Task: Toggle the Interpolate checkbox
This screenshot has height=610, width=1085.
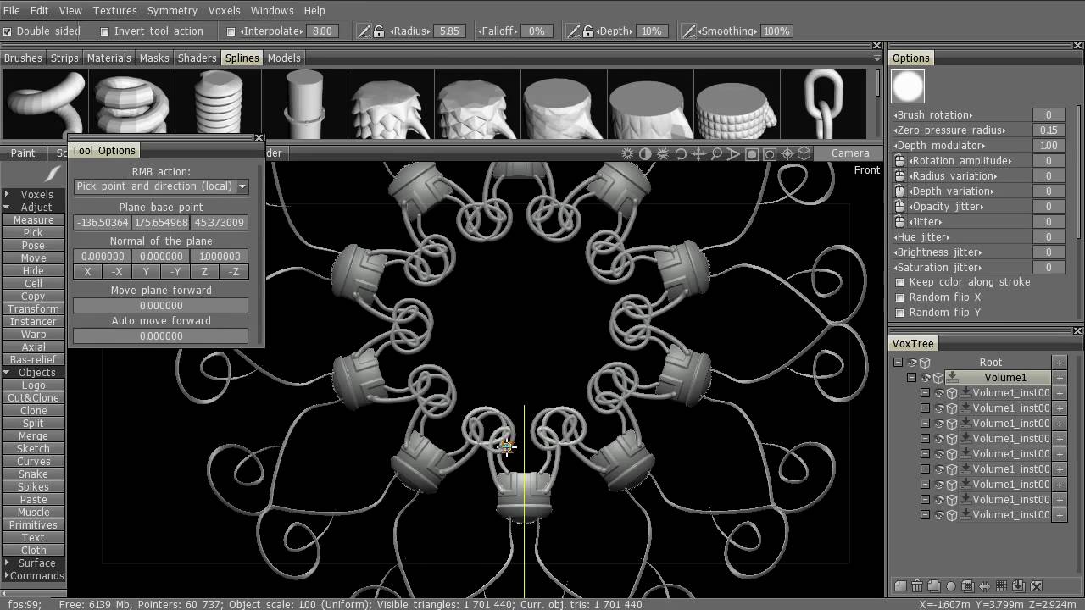Action: click(231, 31)
